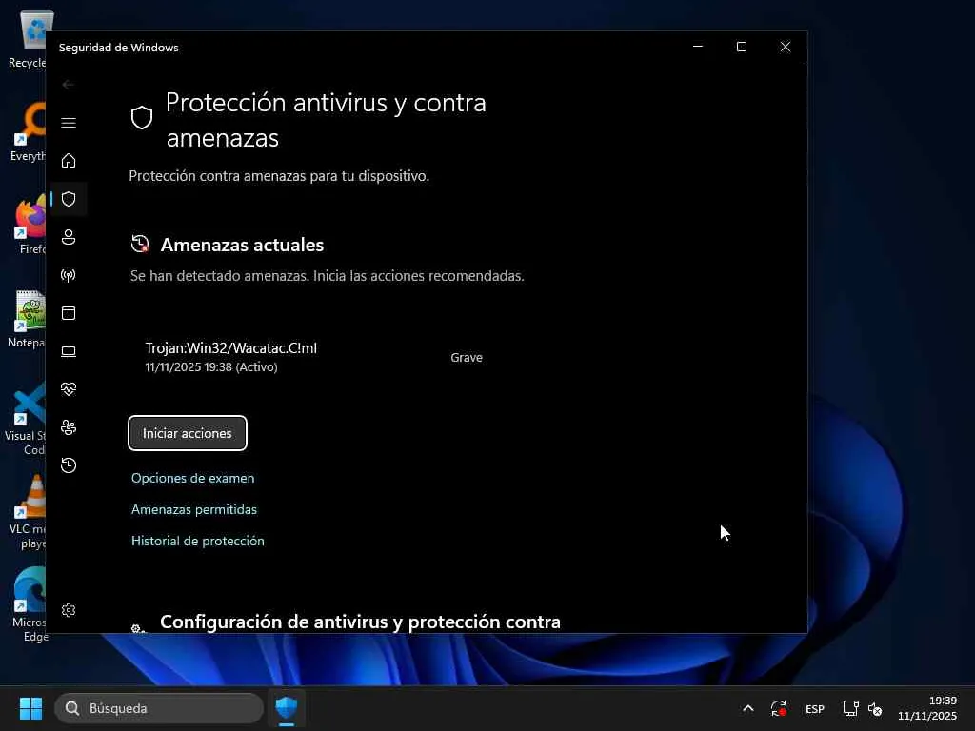Open muted volume tray icon
Screen dimensions: 975x731
875,708
